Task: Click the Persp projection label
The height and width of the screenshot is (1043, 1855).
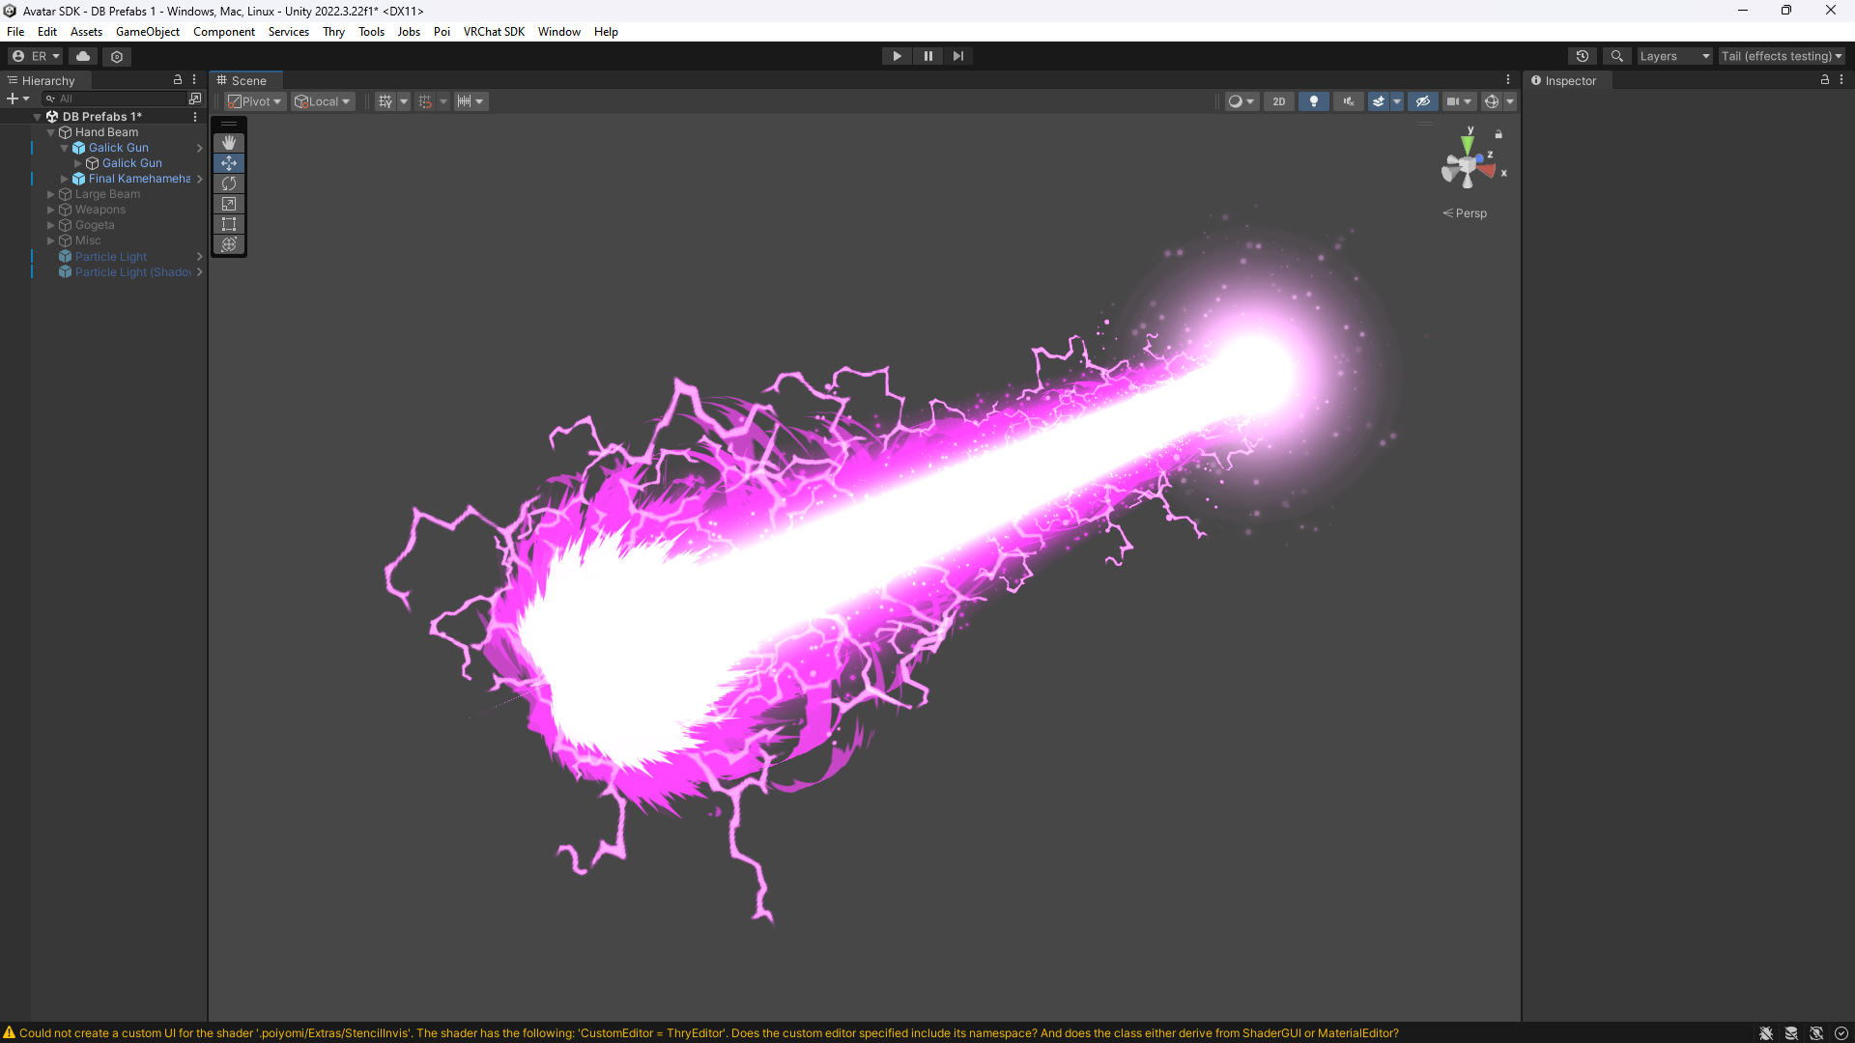Action: (1470, 213)
